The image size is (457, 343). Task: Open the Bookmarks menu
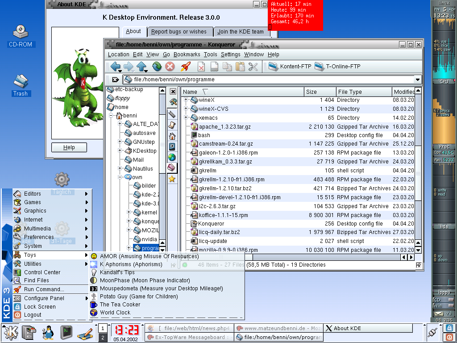[x=187, y=54]
